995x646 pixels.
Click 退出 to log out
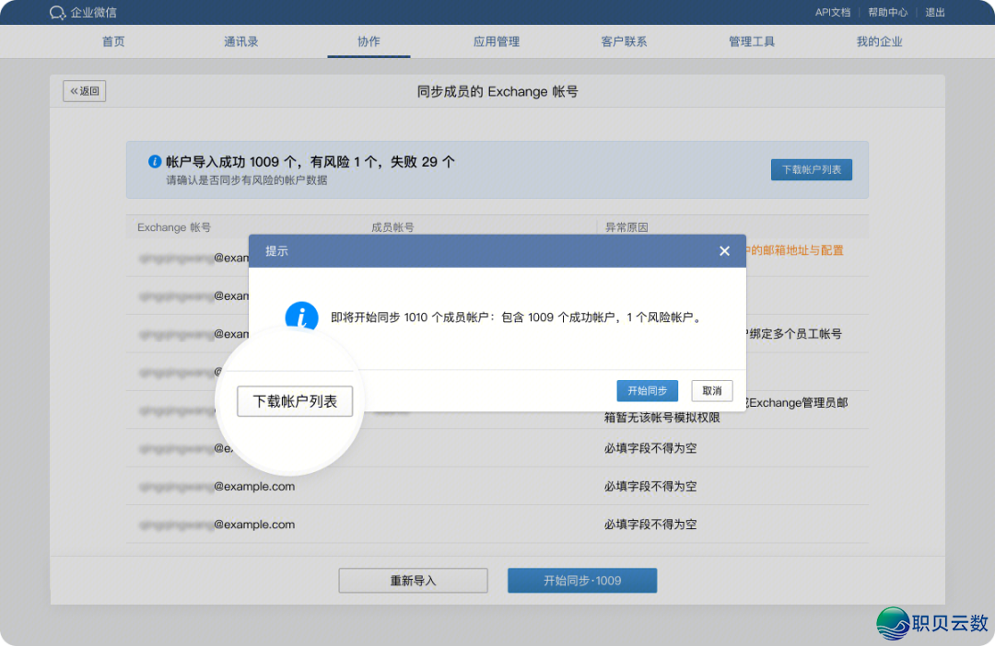click(x=933, y=12)
